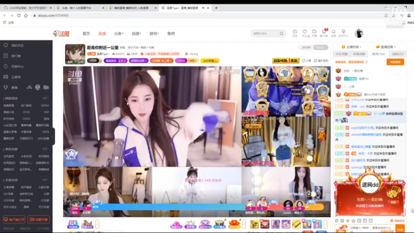This screenshot has height=233, width=414.
Task: Open the DOTA2 category link
Action: point(45,106)
